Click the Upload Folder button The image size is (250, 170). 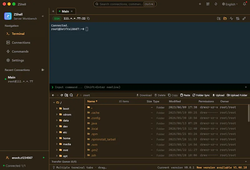(237, 95)
